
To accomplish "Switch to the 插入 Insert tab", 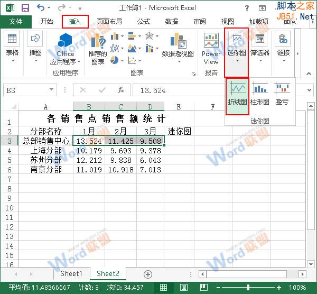I will (75, 22).
